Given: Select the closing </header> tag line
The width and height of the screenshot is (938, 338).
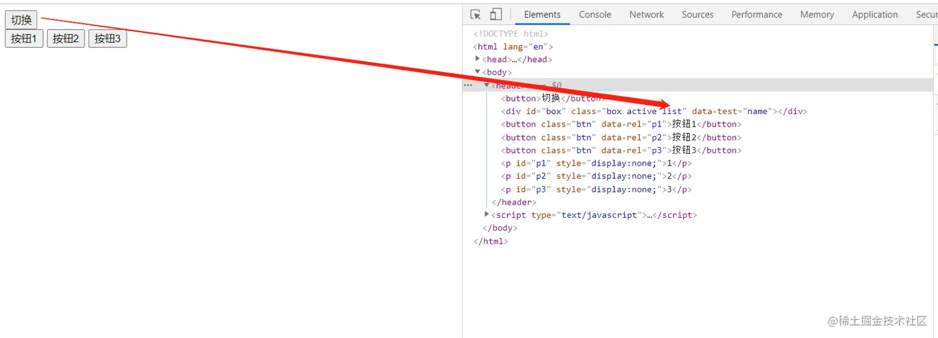Looking at the screenshot, I should coord(514,202).
